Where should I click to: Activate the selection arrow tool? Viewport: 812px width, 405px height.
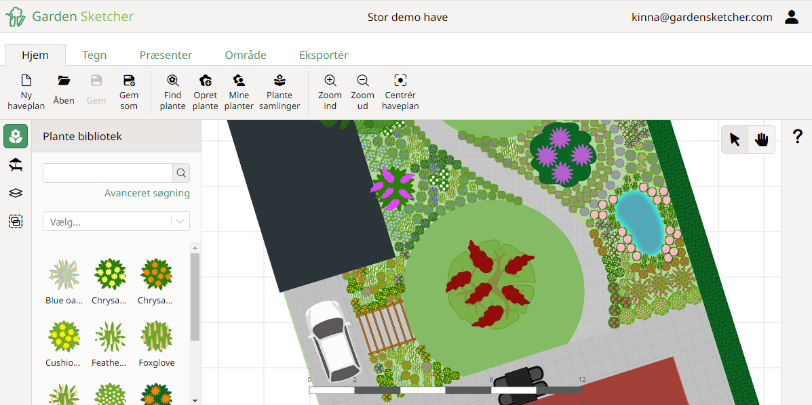735,139
